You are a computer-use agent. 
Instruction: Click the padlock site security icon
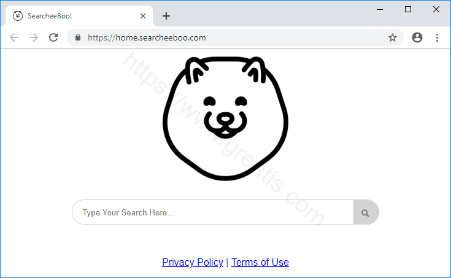(78, 37)
